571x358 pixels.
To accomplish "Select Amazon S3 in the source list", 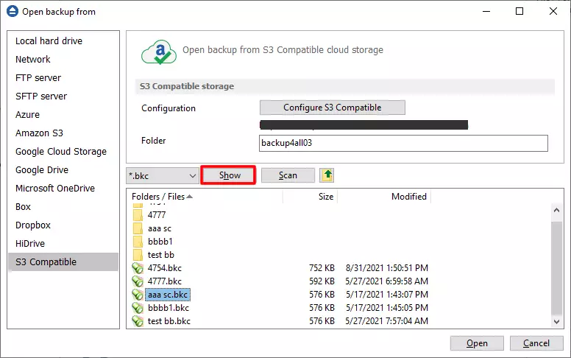I will (x=39, y=133).
